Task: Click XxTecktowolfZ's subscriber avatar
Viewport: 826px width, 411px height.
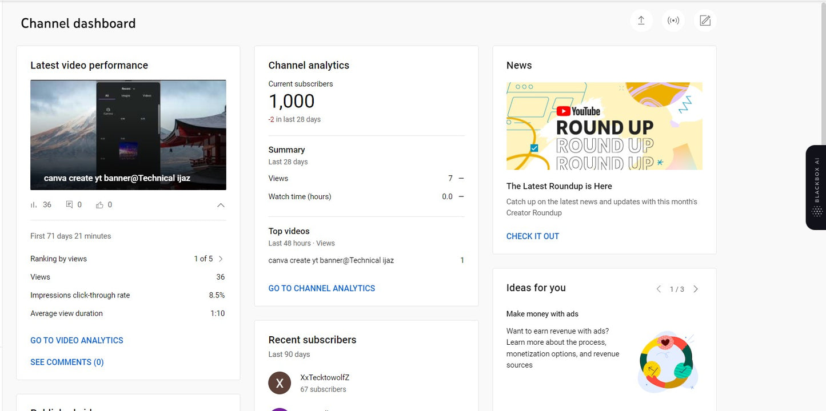Action: point(280,382)
